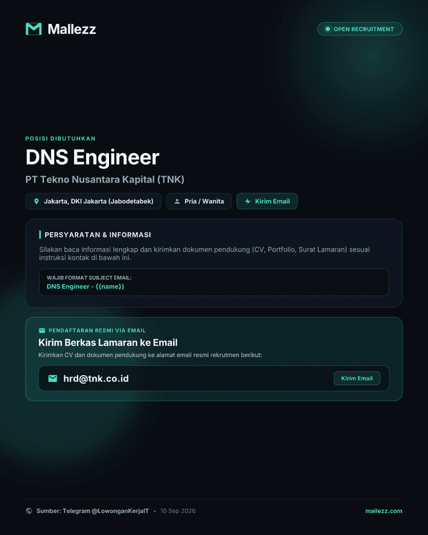
Task: Click the subject format DNS Engineer - {{name}}
Action: pos(86,287)
